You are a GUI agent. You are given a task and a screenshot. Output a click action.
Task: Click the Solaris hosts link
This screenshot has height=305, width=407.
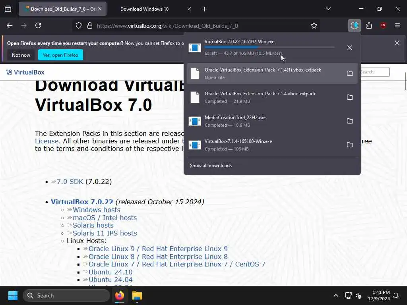coord(93,225)
